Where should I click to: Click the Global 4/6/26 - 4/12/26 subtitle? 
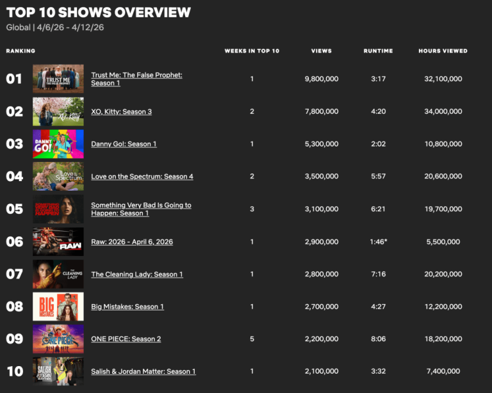[55, 28]
